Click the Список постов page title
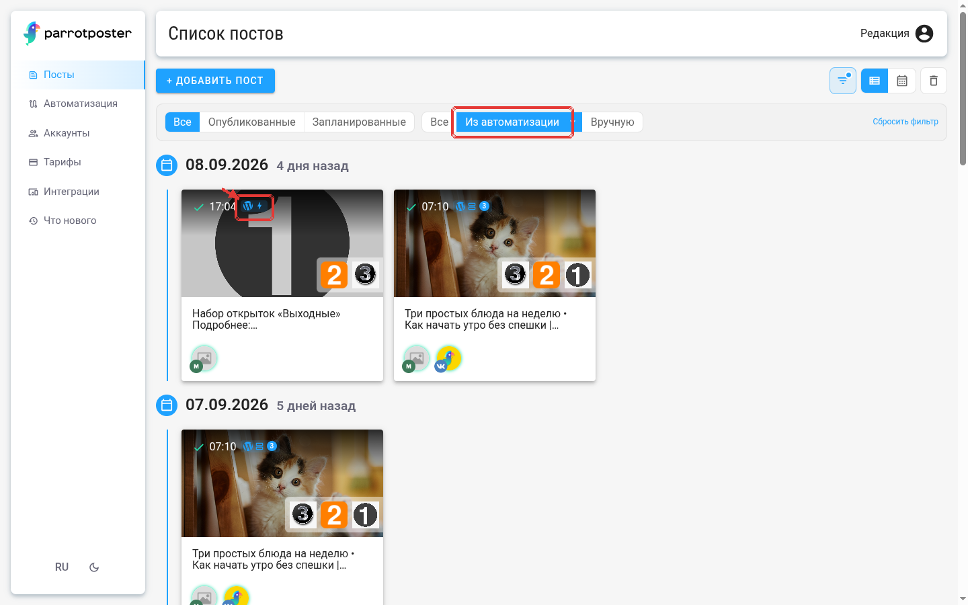This screenshot has width=968, height=605. click(226, 34)
